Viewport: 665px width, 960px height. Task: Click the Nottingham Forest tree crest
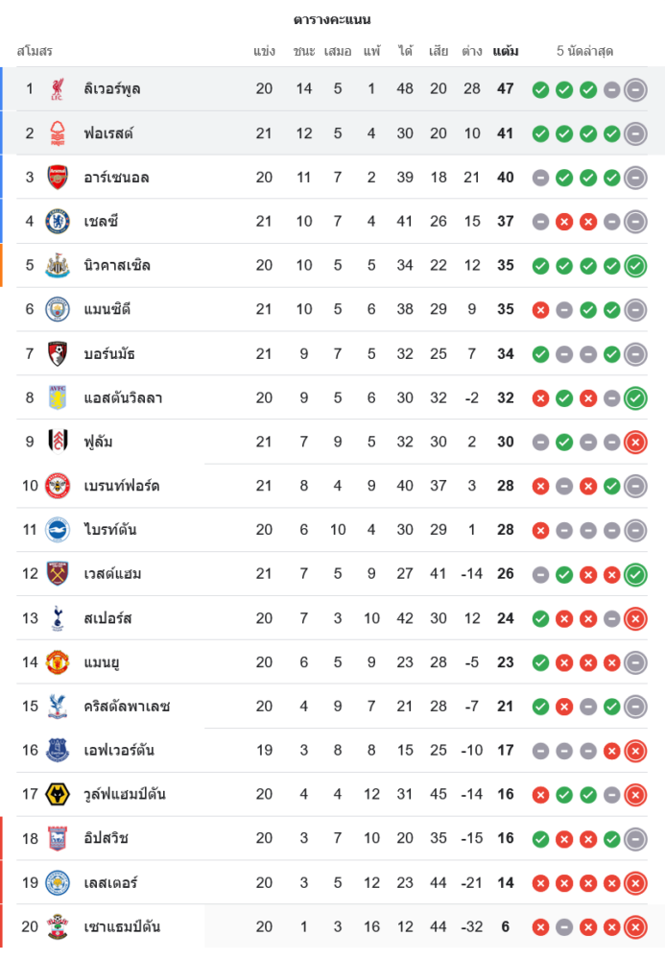point(58,133)
